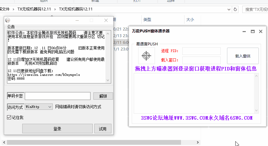Click the Explorer horizontal scrollbar thumb
The width and height of the screenshot is (268, 146).
(x=94, y=142)
